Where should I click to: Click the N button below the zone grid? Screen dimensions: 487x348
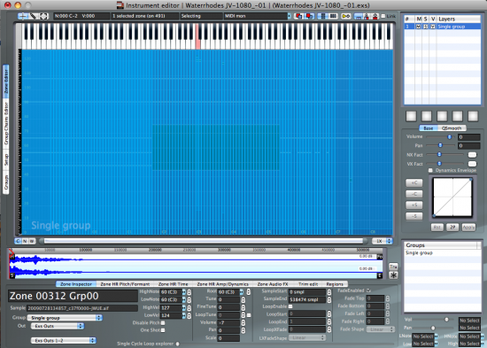tap(25, 241)
